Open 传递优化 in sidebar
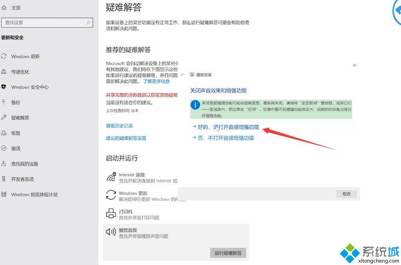This screenshot has width=401, height=265. (x=20, y=72)
